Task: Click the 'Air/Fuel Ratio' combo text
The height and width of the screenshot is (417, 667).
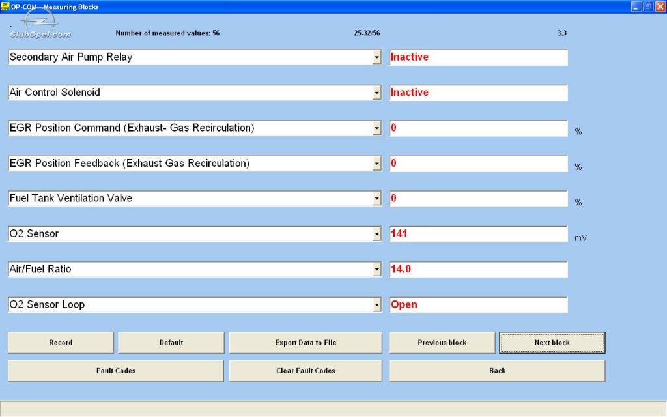Action: 40,269
